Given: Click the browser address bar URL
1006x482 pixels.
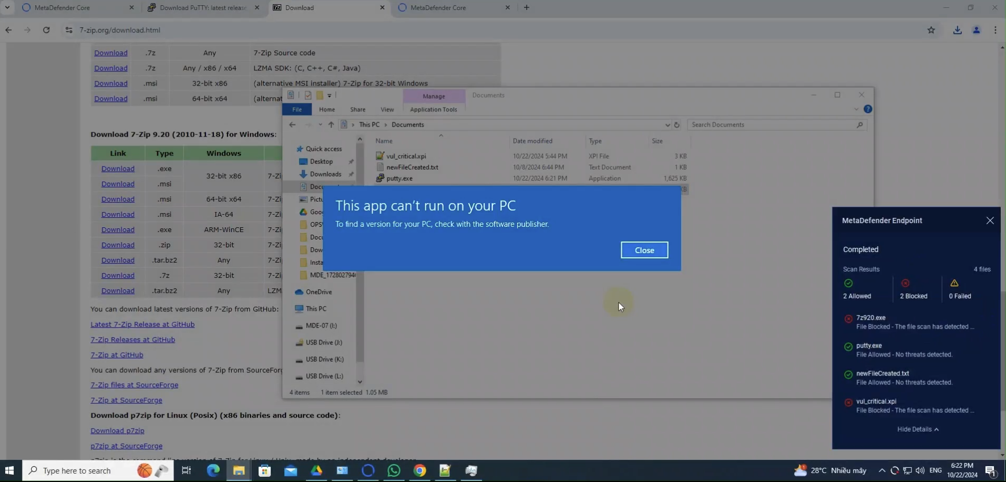Looking at the screenshot, I should [x=120, y=30].
